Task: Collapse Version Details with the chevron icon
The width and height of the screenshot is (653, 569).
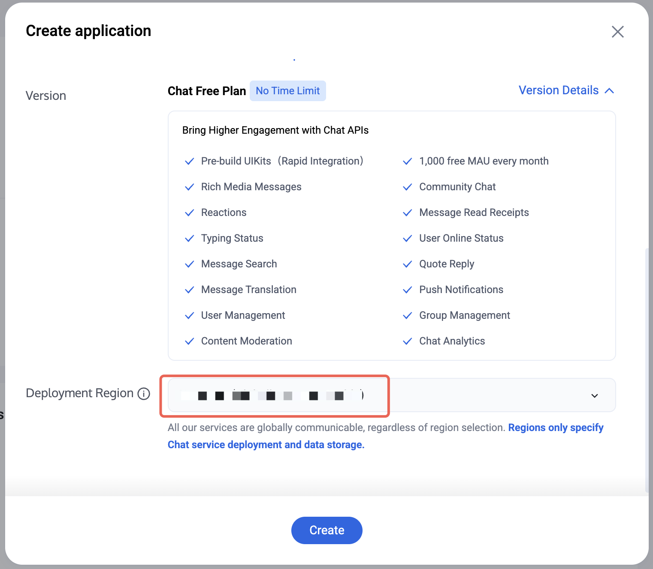Action: [609, 91]
